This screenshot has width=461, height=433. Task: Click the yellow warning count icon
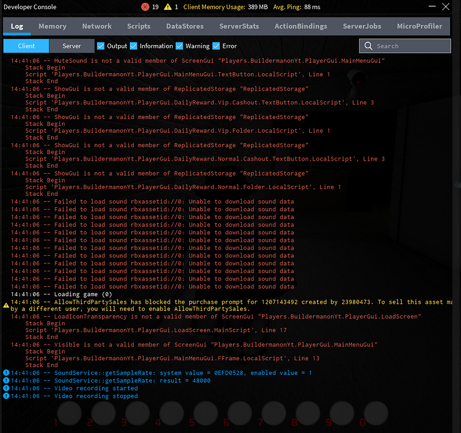tap(168, 7)
